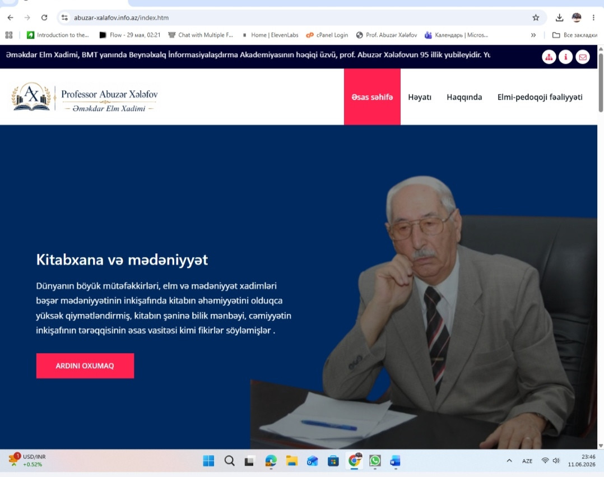This screenshot has height=477, width=604.
Task: Open 'Home | ElevenLabs' bookmark
Action: tap(271, 35)
